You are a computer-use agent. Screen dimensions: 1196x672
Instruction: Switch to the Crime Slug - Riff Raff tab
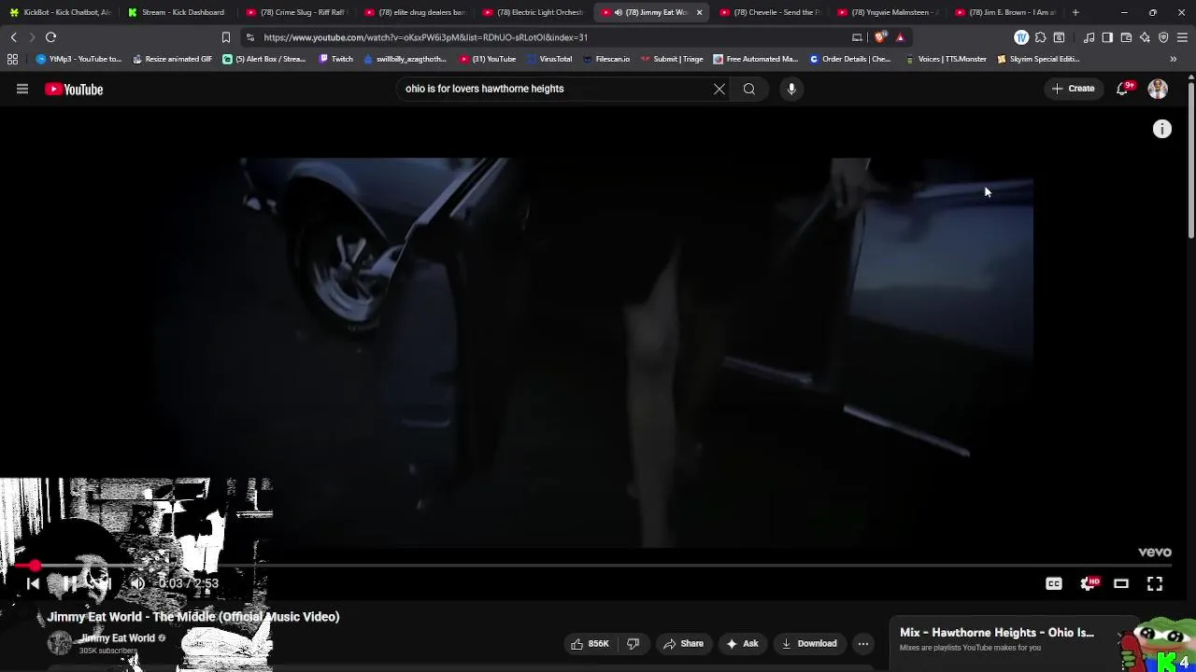295,12
